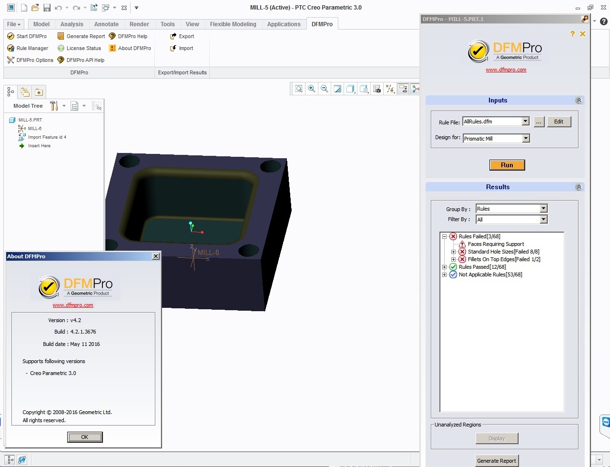Close the current window via quick access toolbar
This screenshot has width=610, height=467.
tap(124, 8)
